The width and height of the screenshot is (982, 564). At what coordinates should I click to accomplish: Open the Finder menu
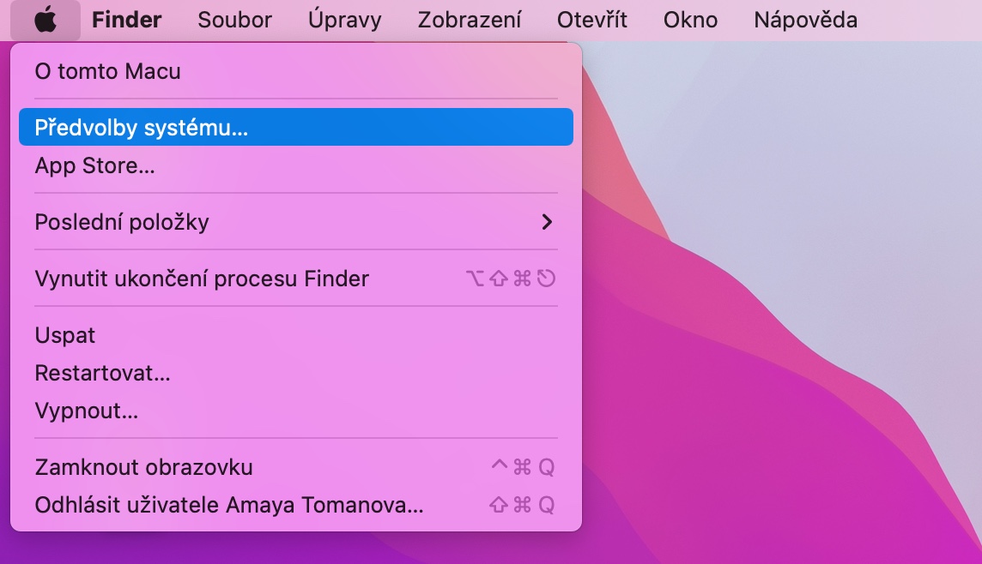tap(126, 20)
